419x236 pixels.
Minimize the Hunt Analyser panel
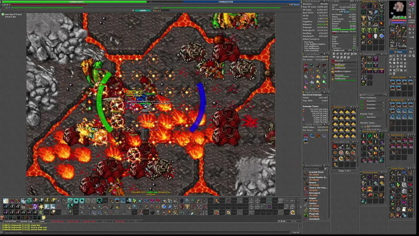(x=327, y=1)
